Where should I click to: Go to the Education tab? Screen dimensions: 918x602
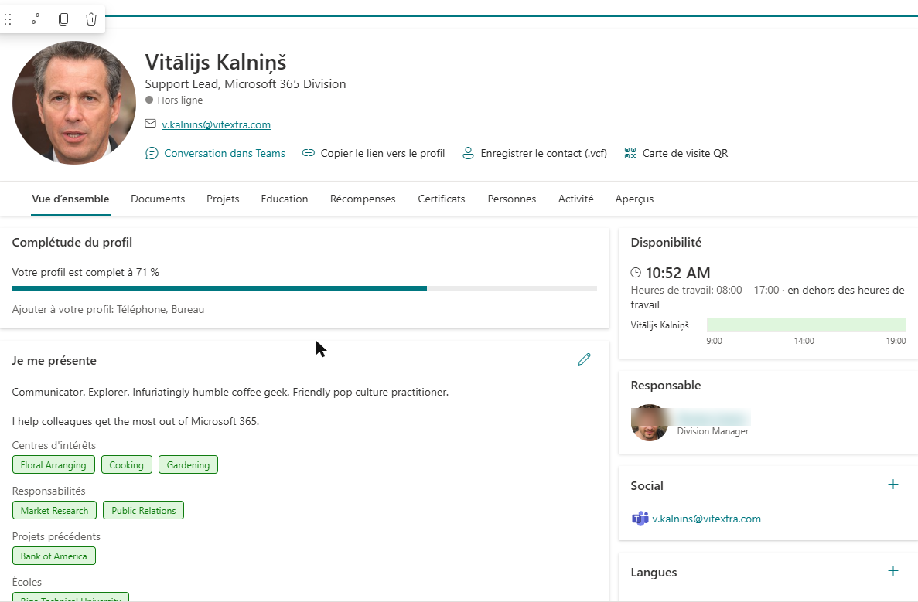(x=284, y=199)
